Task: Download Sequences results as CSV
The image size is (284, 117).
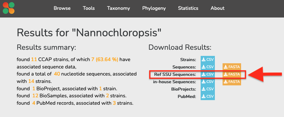Action: 208,67
